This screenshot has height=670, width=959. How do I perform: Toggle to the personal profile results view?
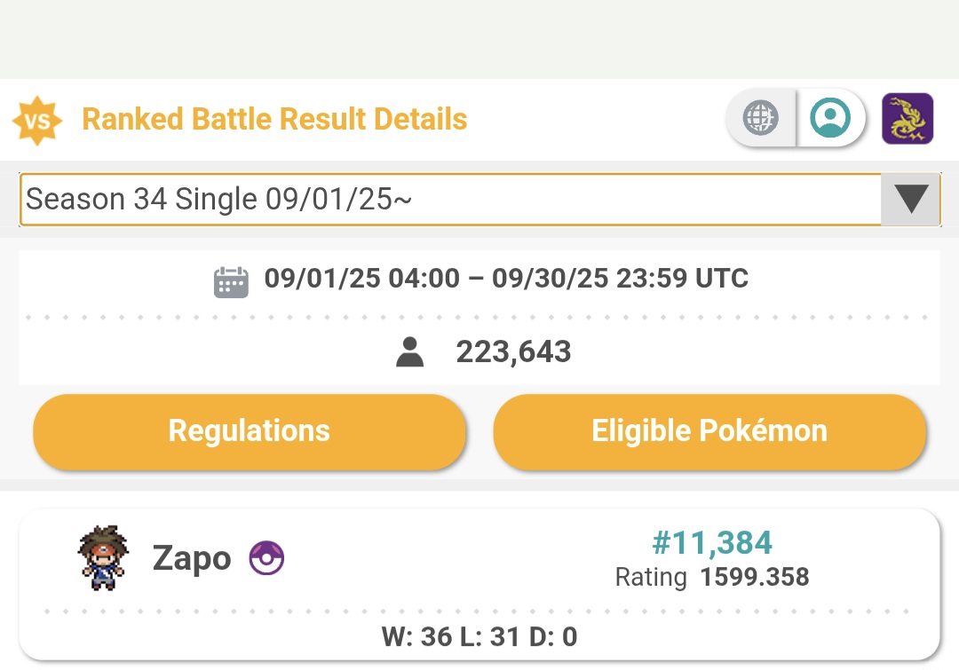point(830,117)
